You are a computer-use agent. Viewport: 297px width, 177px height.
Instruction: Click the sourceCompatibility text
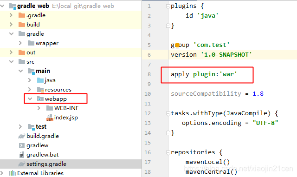(x=206, y=93)
